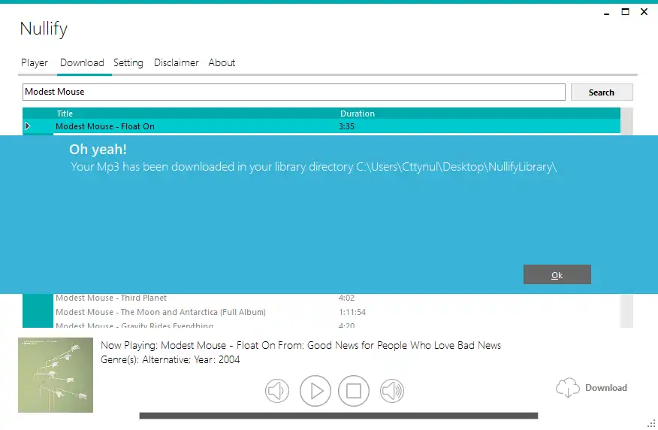This screenshot has width=658, height=430.
Task: Raise volume with the loud speaker icon
Action: (392, 391)
